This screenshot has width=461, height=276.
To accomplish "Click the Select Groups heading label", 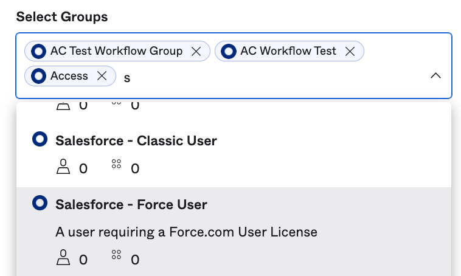I will [x=62, y=17].
